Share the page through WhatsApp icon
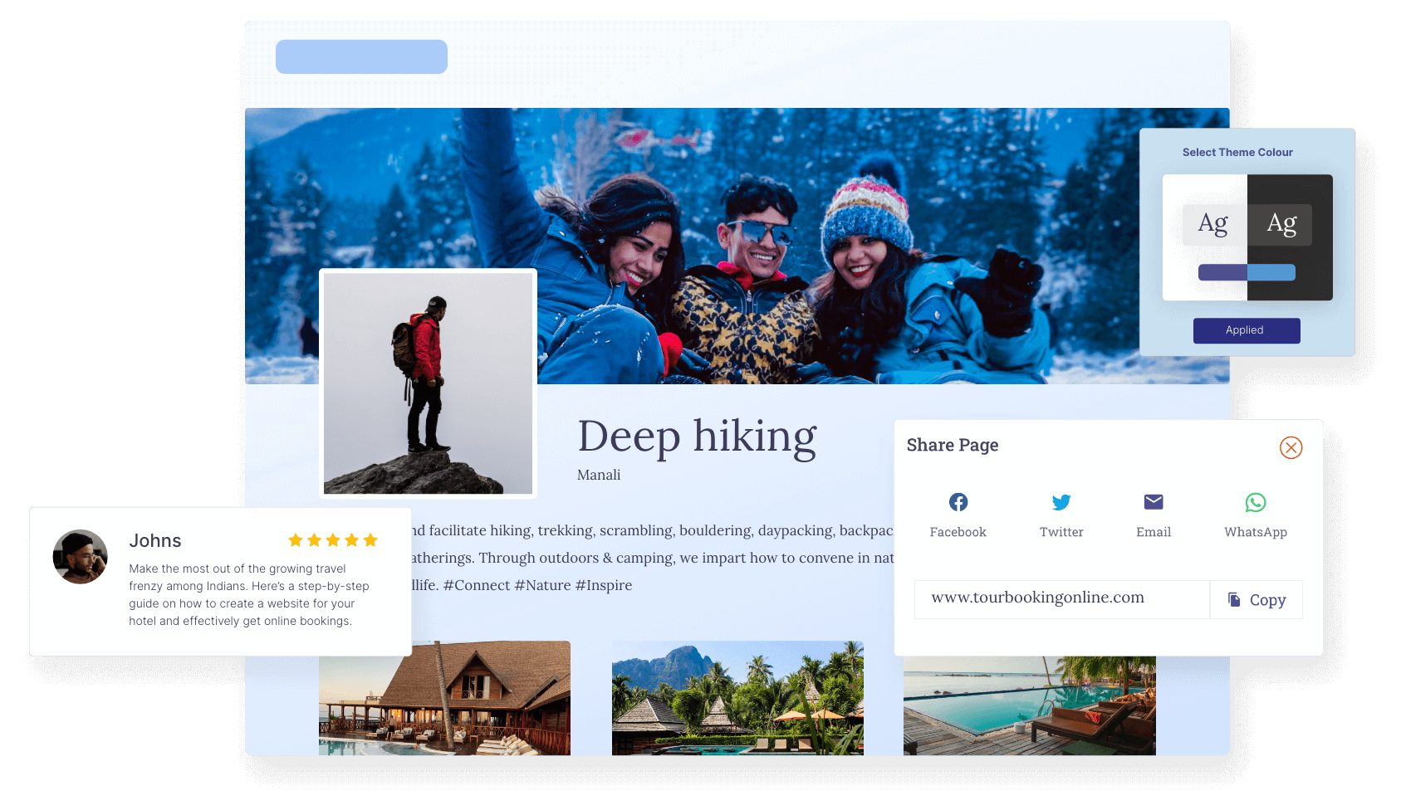The image size is (1401, 810). tap(1255, 502)
